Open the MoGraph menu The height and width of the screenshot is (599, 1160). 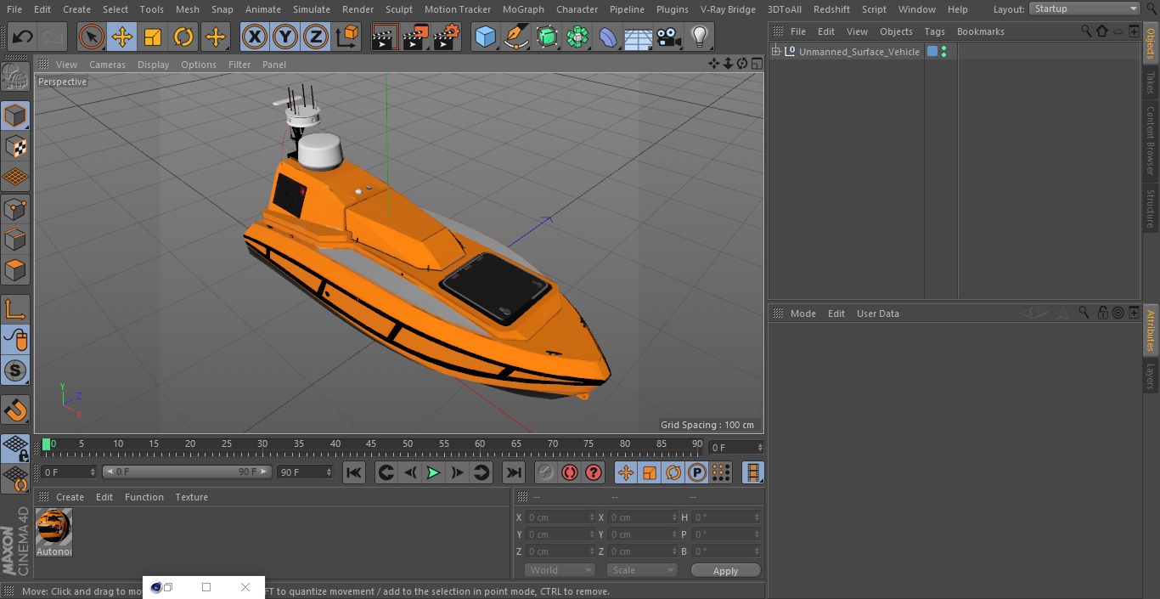523,9
